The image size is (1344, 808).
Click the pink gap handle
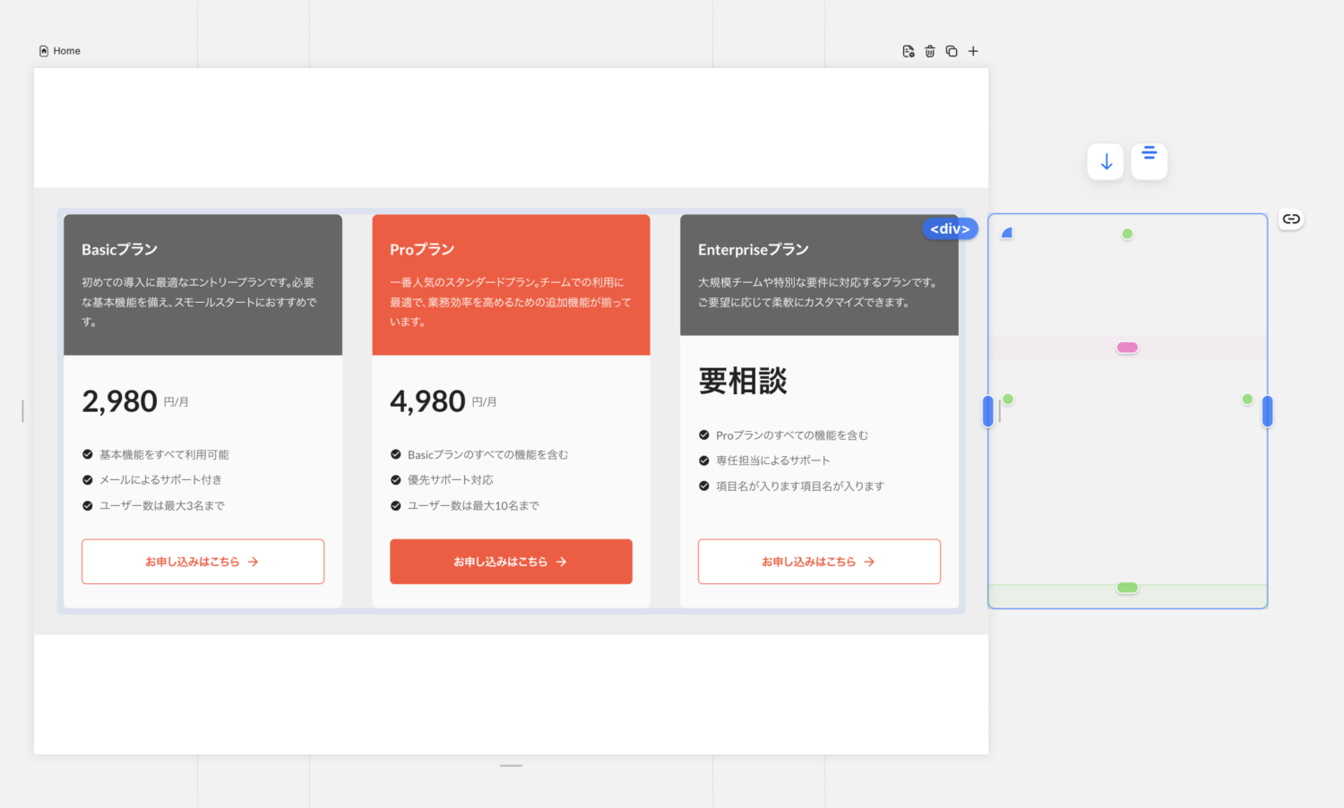[x=1127, y=348]
